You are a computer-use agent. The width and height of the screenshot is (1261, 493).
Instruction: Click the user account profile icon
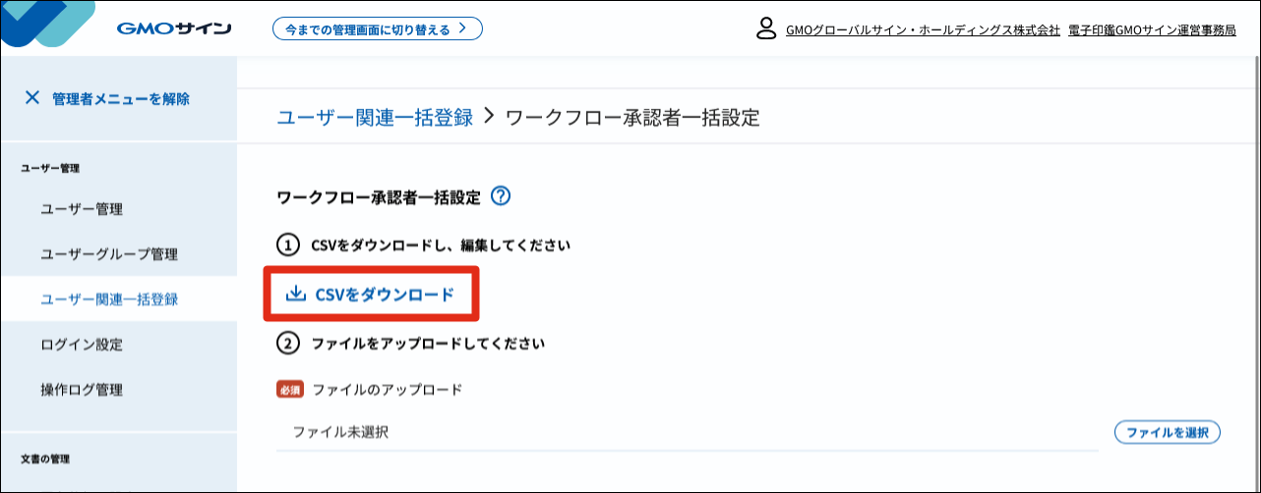coord(766,28)
